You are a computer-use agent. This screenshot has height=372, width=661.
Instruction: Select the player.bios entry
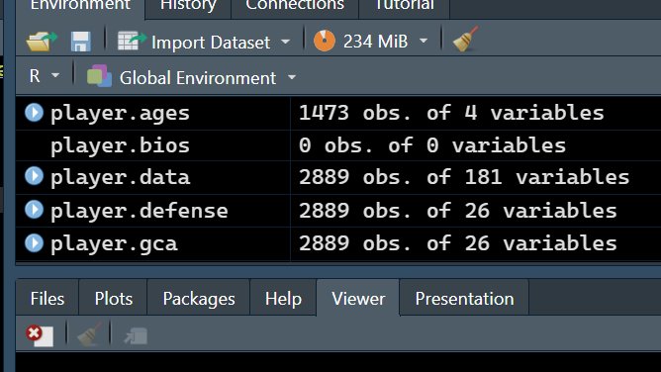coord(120,145)
